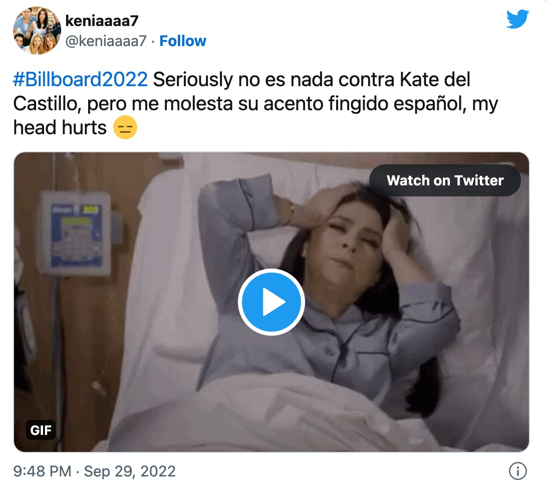Click the Twitter info circle icon
This screenshot has height=487, width=546.
click(x=517, y=471)
